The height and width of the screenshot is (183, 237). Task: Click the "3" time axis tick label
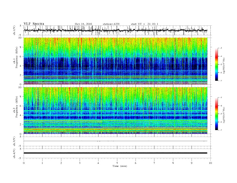point(80,163)
